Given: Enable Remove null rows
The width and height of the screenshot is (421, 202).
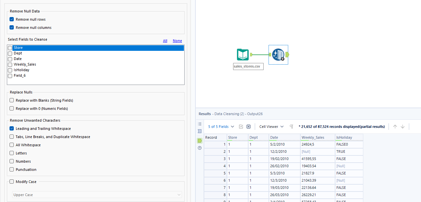Looking at the screenshot, I should [11, 19].
